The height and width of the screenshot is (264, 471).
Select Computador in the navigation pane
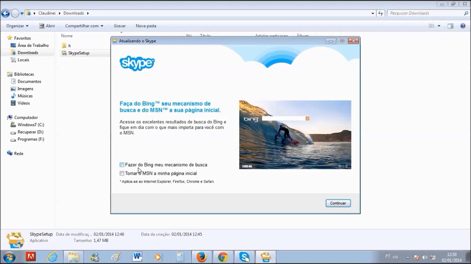click(26, 118)
